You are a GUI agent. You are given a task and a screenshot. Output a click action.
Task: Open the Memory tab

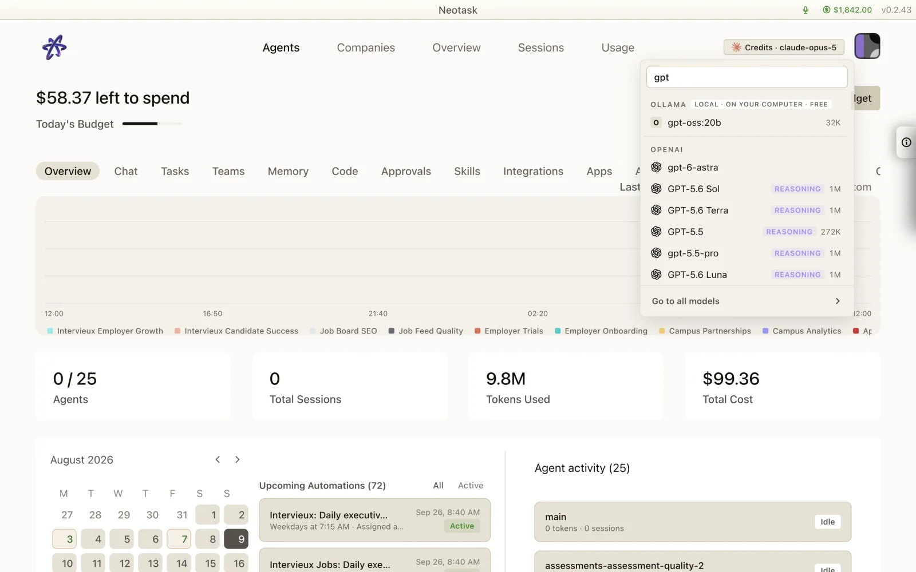(x=288, y=171)
